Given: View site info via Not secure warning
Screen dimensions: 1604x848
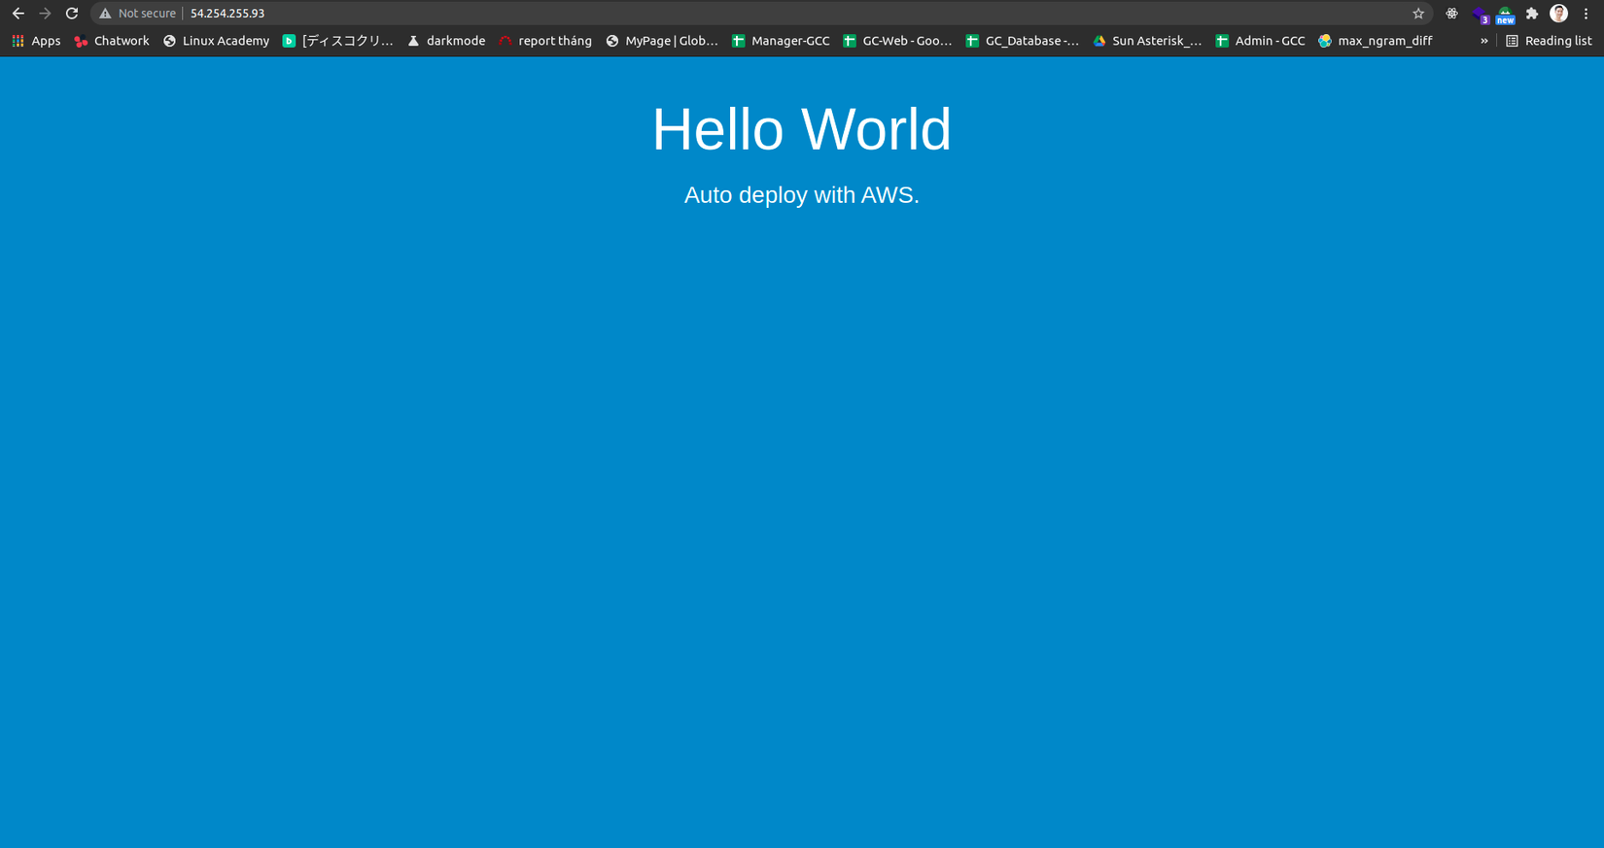Looking at the screenshot, I should 137,14.
